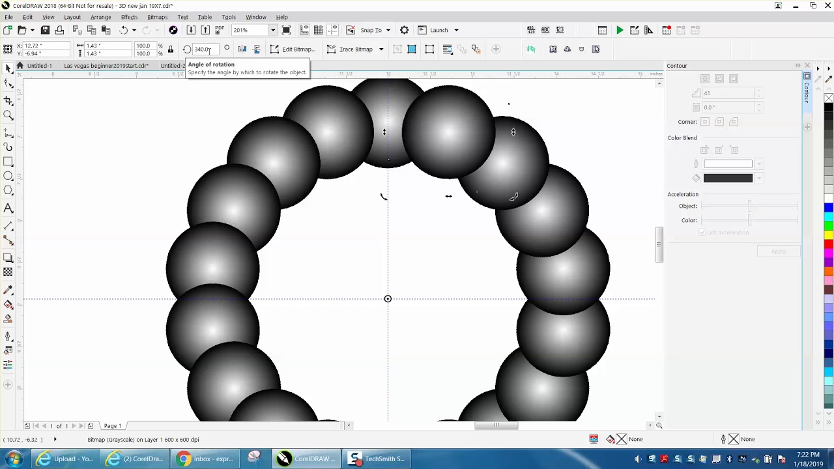This screenshot has height=469, width=834.
Task: Adjust Object acceleration slider
Action: (x=749, y=206)
